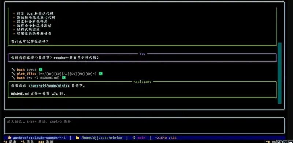Click the folder icon in the status bar
Screen dimensions: 293x143
point(77,138)
